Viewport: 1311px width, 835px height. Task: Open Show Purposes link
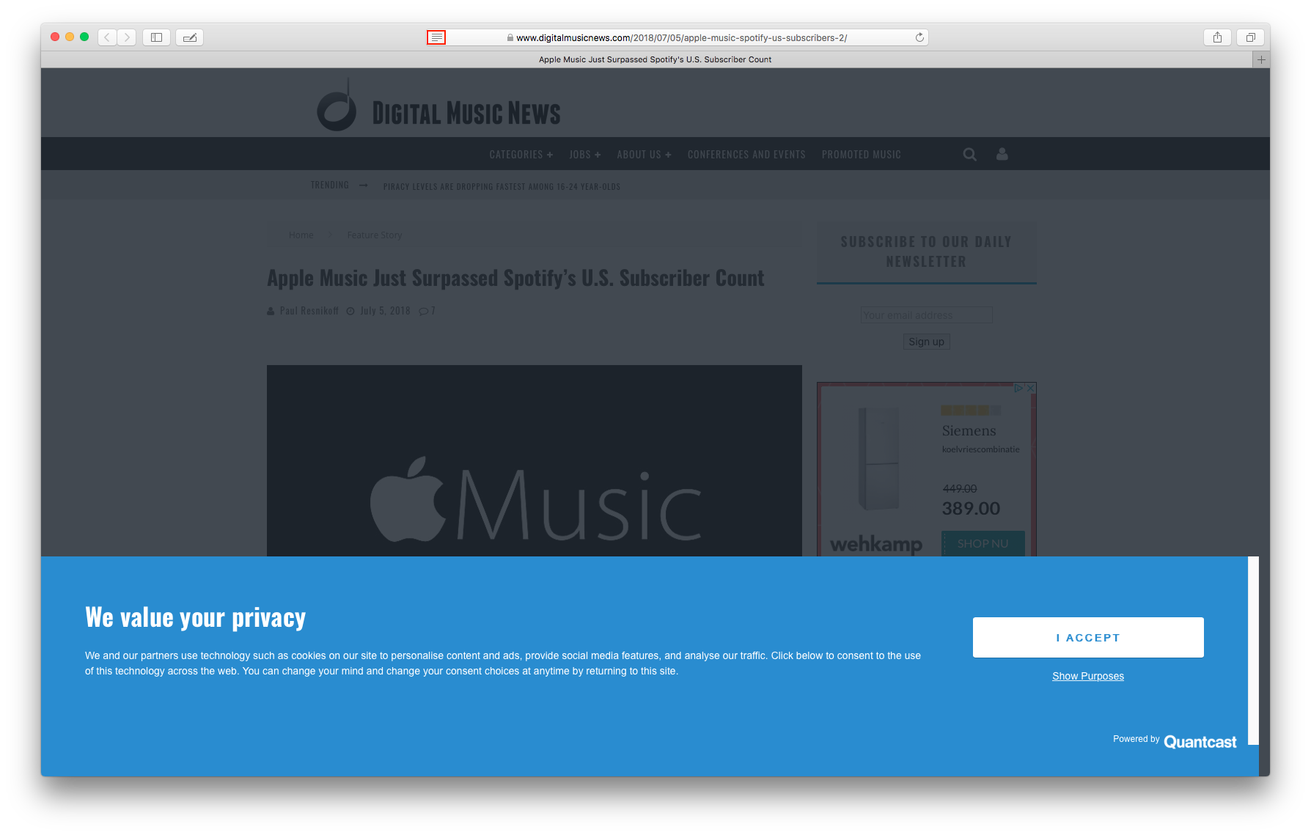click(1088, 676)
